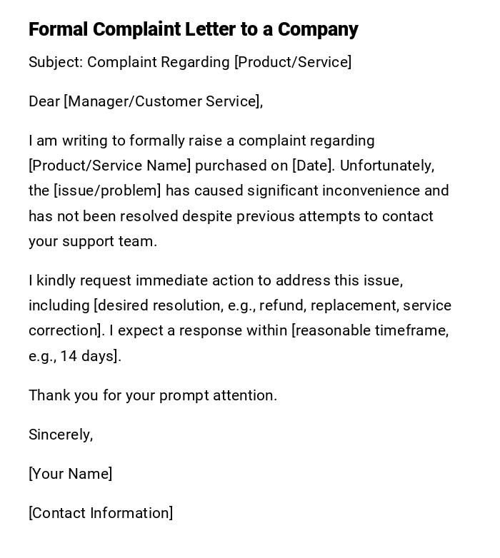Click the '[desired resolution' placeholder text
The image size is (500, 558).
(158, 305)
